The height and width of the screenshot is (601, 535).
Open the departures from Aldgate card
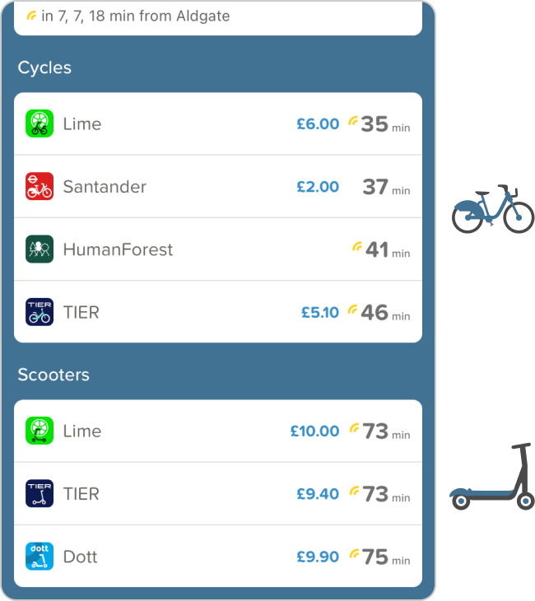[218, 17]
